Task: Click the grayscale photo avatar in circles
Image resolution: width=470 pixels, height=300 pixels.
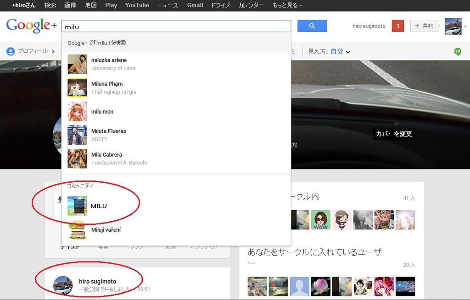Action: click(x=363, y=220)
